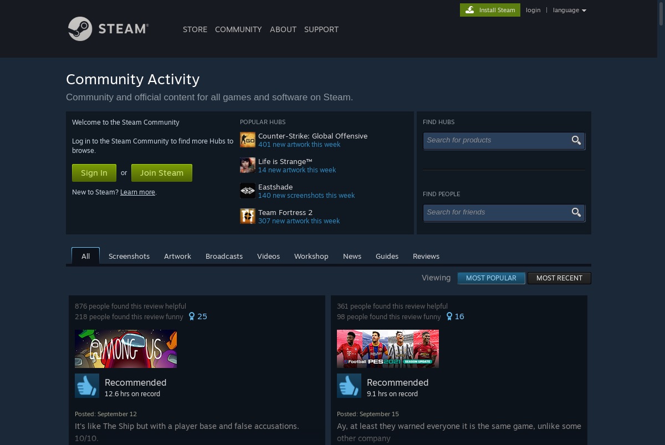Select the All tab
This screenshot has width=665, height=445.
(85, 256)
